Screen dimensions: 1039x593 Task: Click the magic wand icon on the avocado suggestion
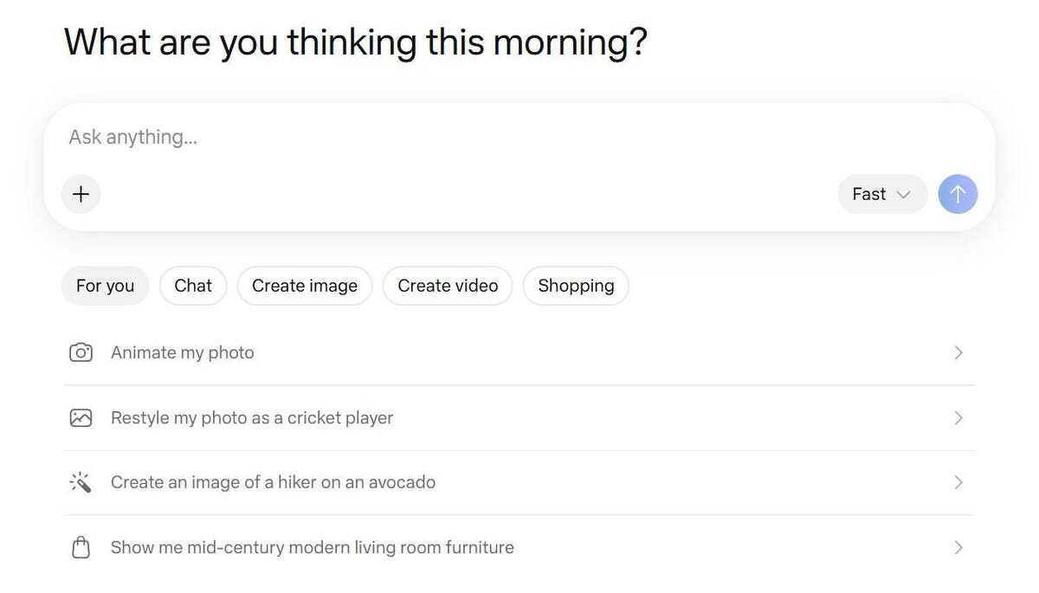(81, 481)
